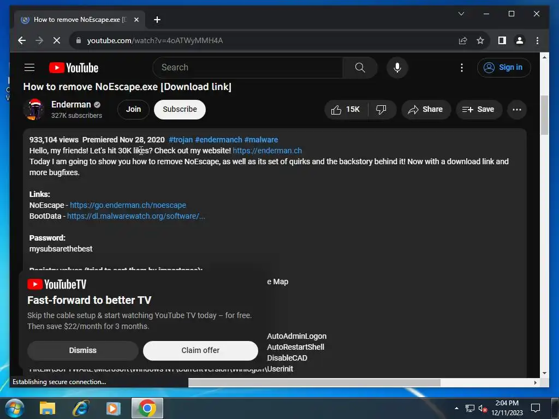Open File Explorer from taskbar
The width and height of the screenshot is (559, 419).
[47, 408]
